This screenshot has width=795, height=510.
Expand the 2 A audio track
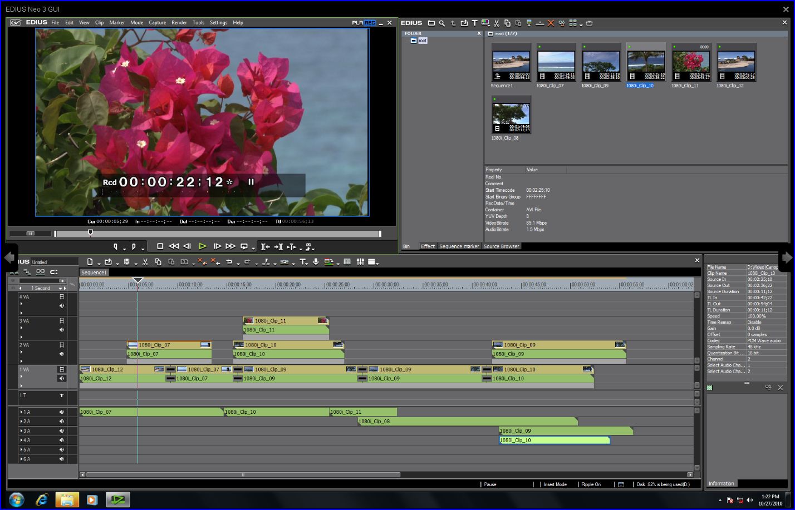(x=22, y=422)
